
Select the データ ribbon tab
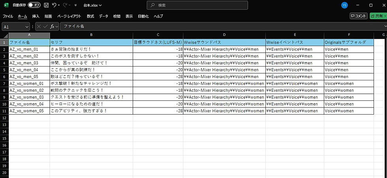pos(103,16)
